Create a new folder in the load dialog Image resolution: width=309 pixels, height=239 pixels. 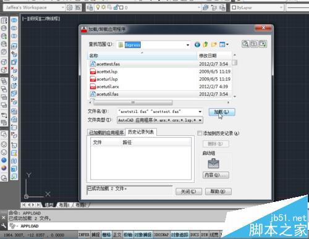tap(214, 44)
